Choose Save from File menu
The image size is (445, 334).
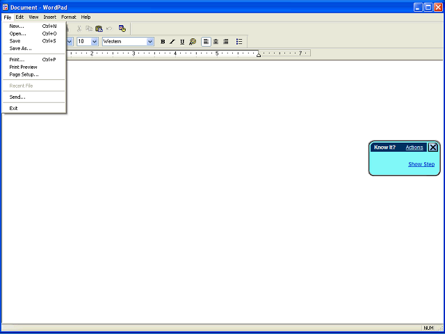point(34,41)
